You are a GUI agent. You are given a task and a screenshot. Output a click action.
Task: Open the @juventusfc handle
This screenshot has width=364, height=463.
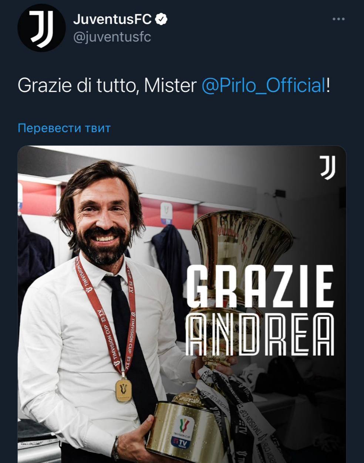tap(112, 37)
